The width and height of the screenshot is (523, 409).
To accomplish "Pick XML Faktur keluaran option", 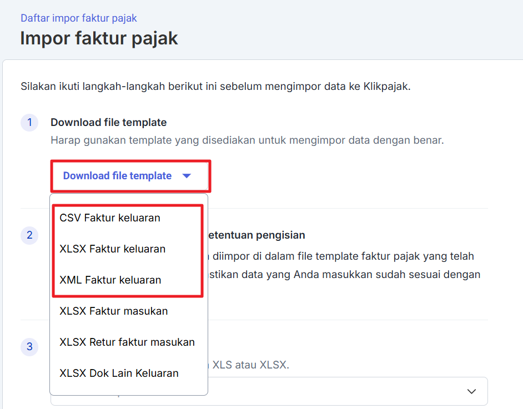I will (x=110, y=280).
